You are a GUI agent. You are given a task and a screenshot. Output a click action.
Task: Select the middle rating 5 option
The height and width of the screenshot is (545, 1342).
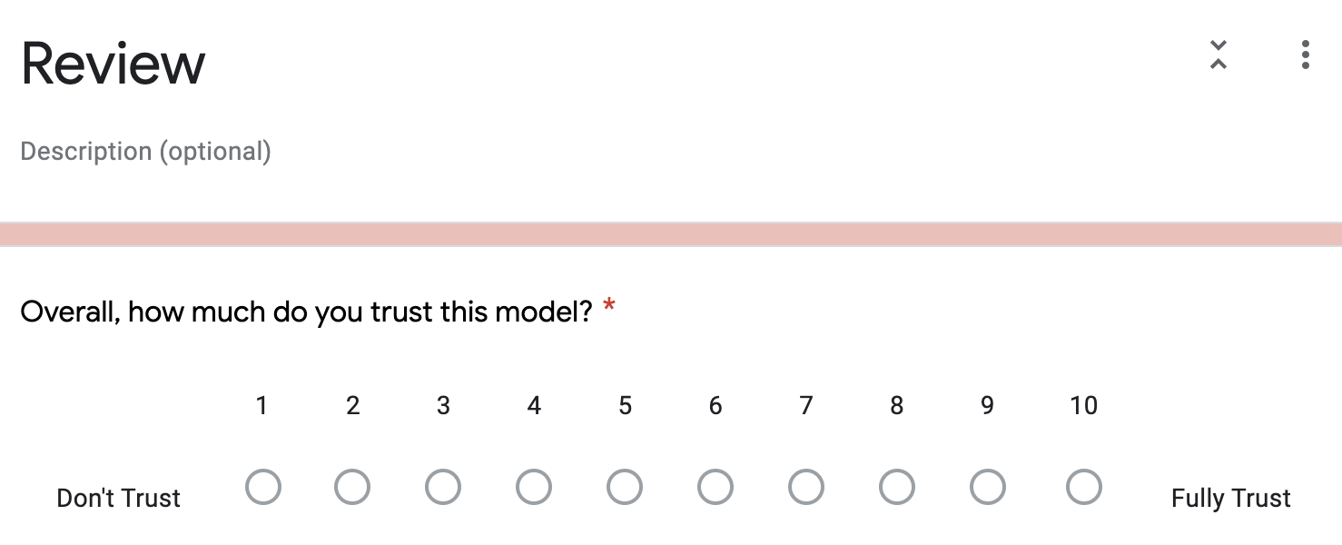[x=625, y=487]
